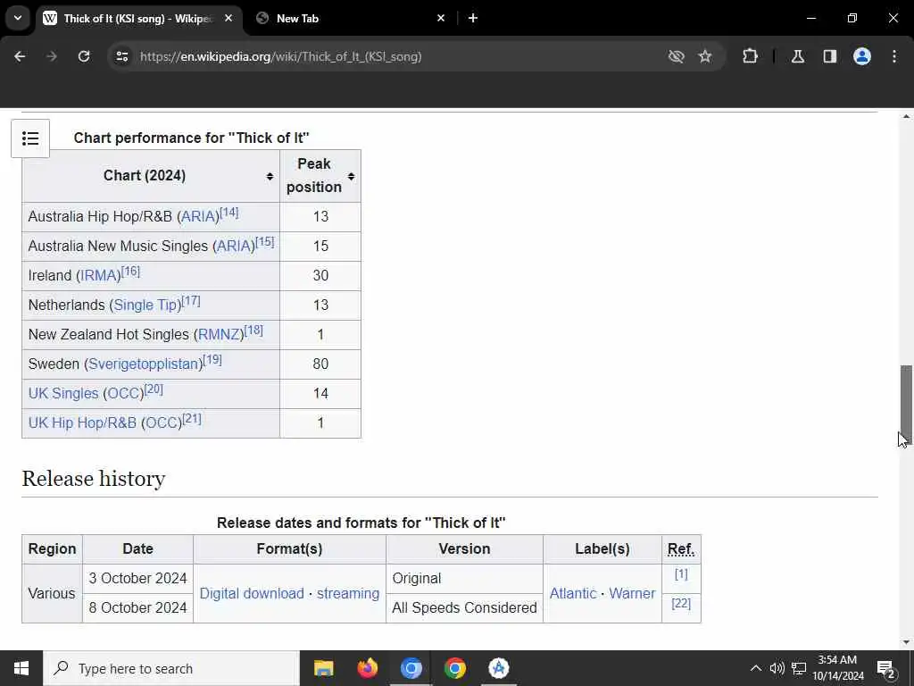Screen dimensions: 914x686
Task: Open the Digital download link
Action: pos(252,593)
